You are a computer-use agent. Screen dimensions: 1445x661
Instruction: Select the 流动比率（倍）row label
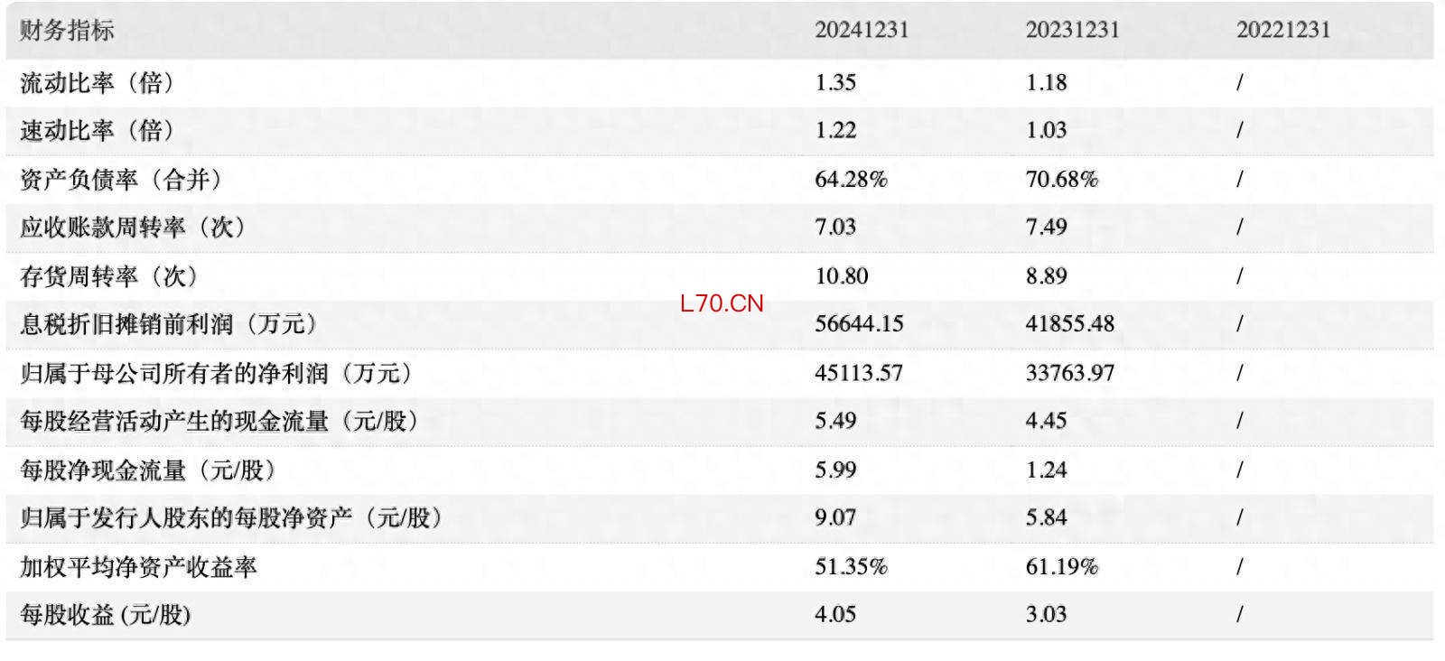coord(98,83)
